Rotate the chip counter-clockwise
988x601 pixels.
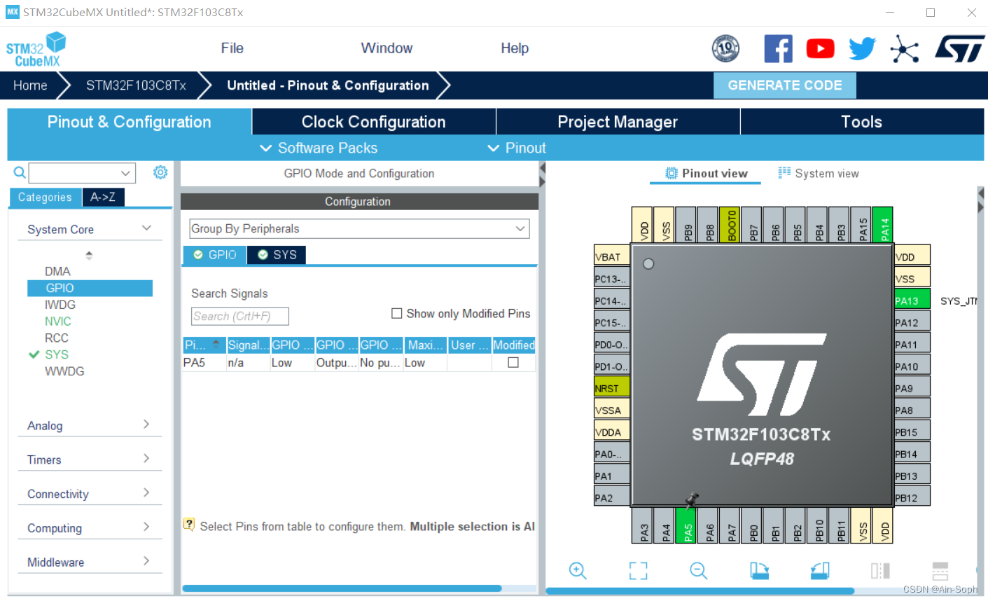click(820, 571)
